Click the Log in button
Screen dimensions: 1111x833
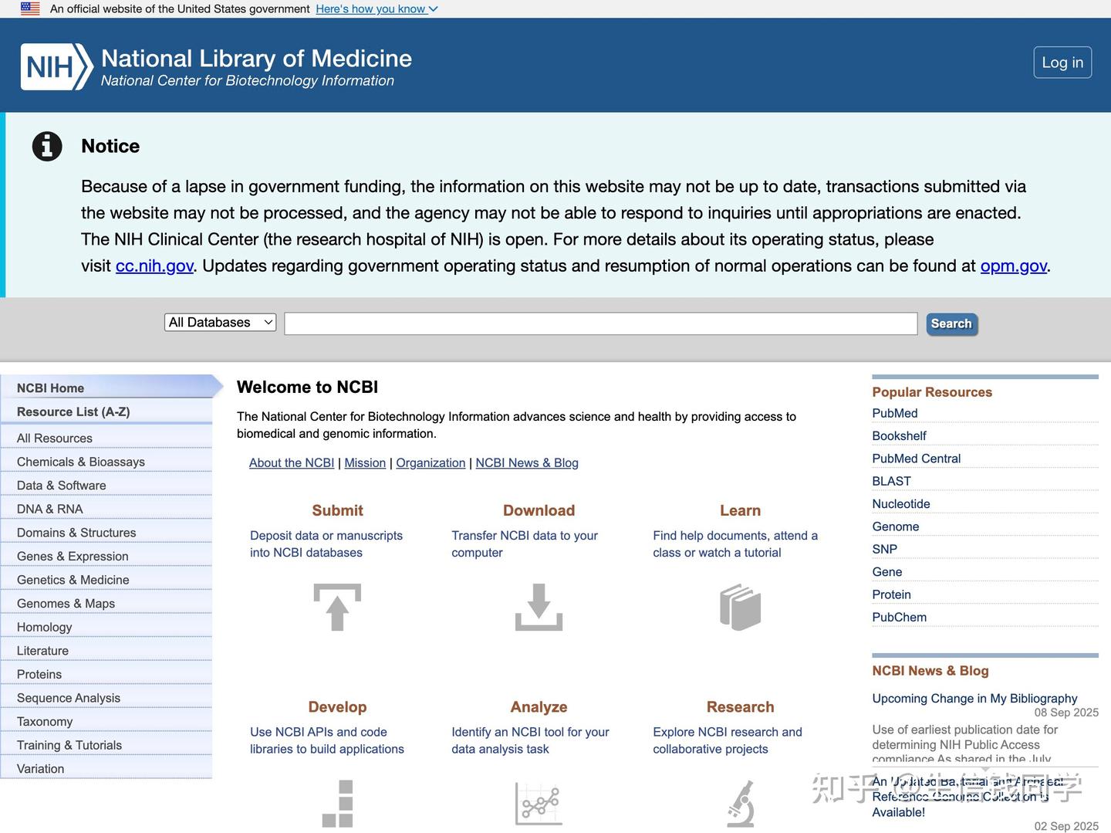point(1062,62)
